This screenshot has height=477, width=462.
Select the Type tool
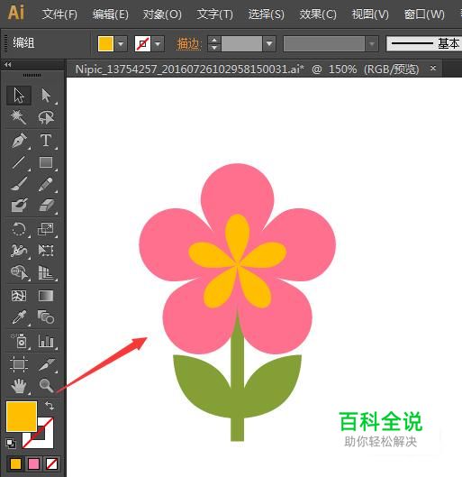pyautogui.click(x=46, y=141)
